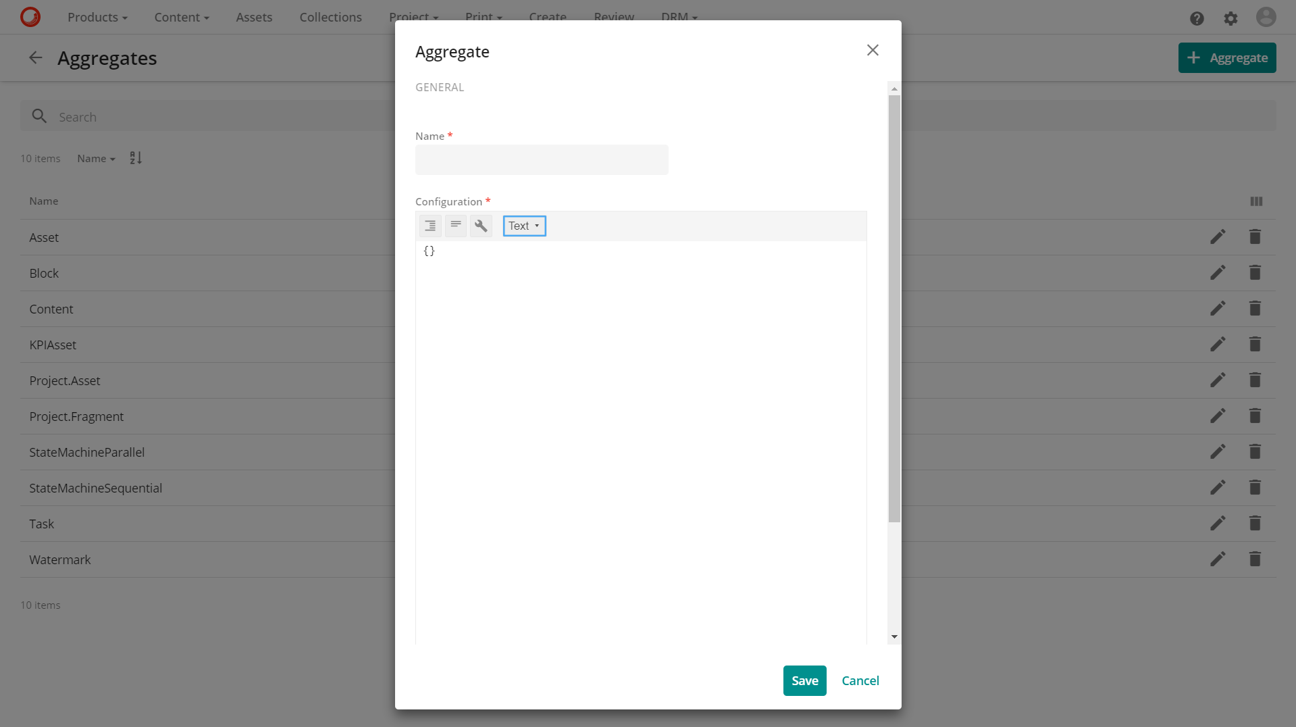Delete the Watermark aggregate

(x=1255, y=559)
